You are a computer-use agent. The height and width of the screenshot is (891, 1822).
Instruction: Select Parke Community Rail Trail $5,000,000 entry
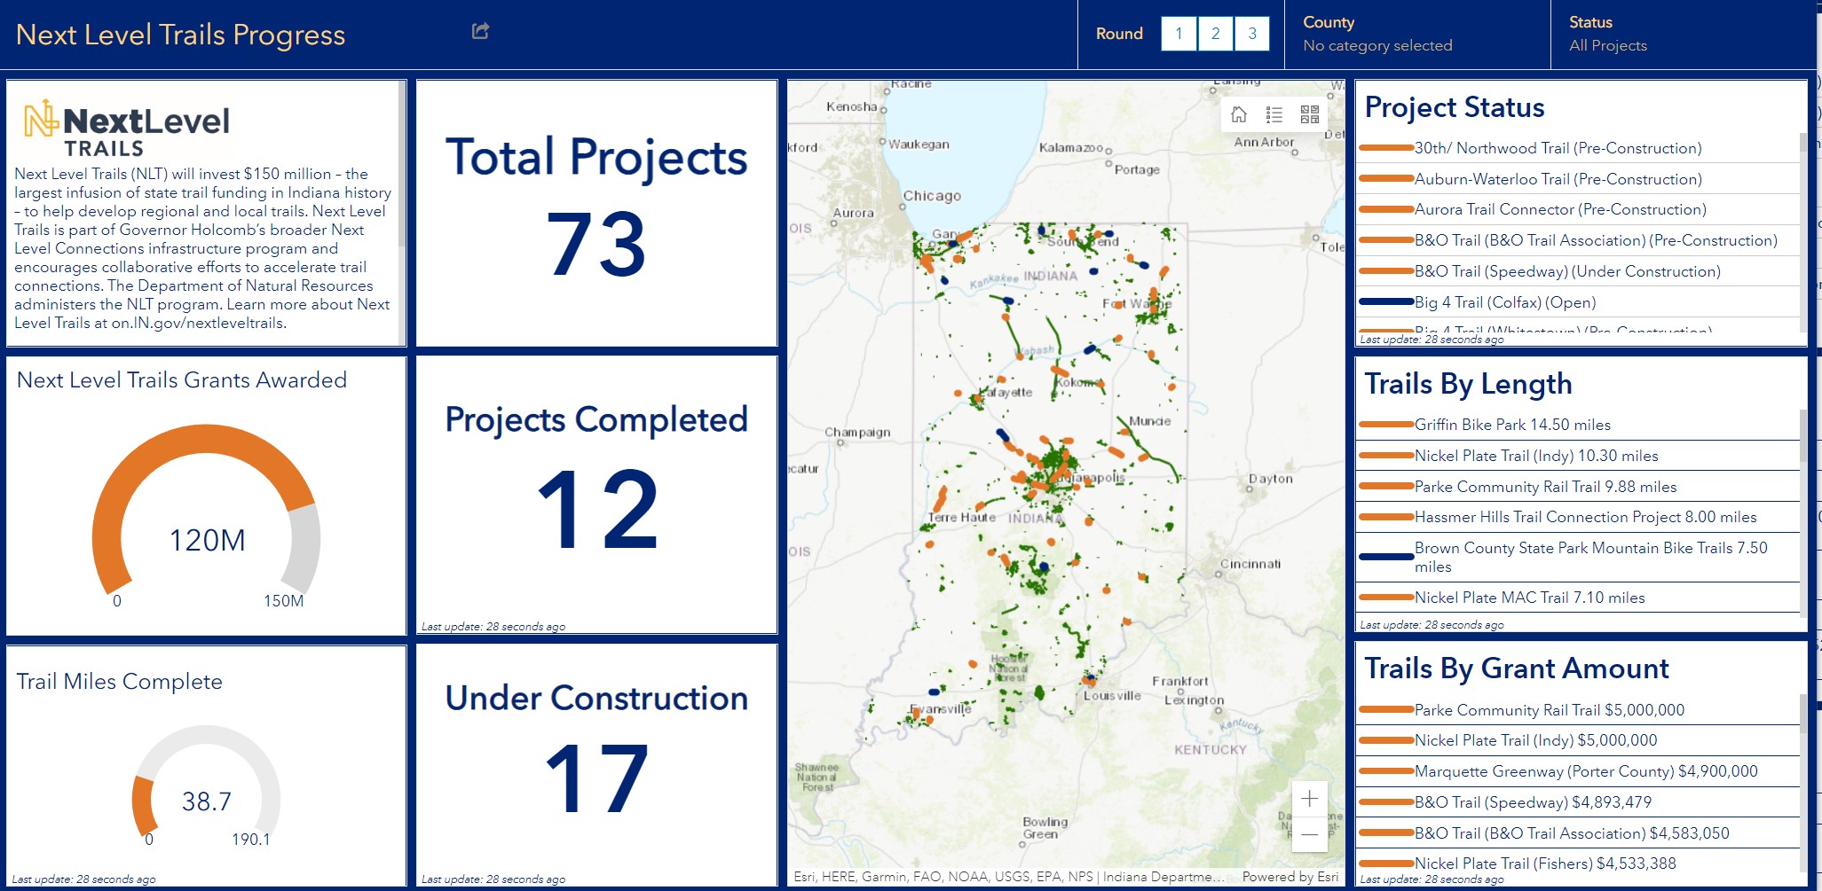pos(1549,710)
